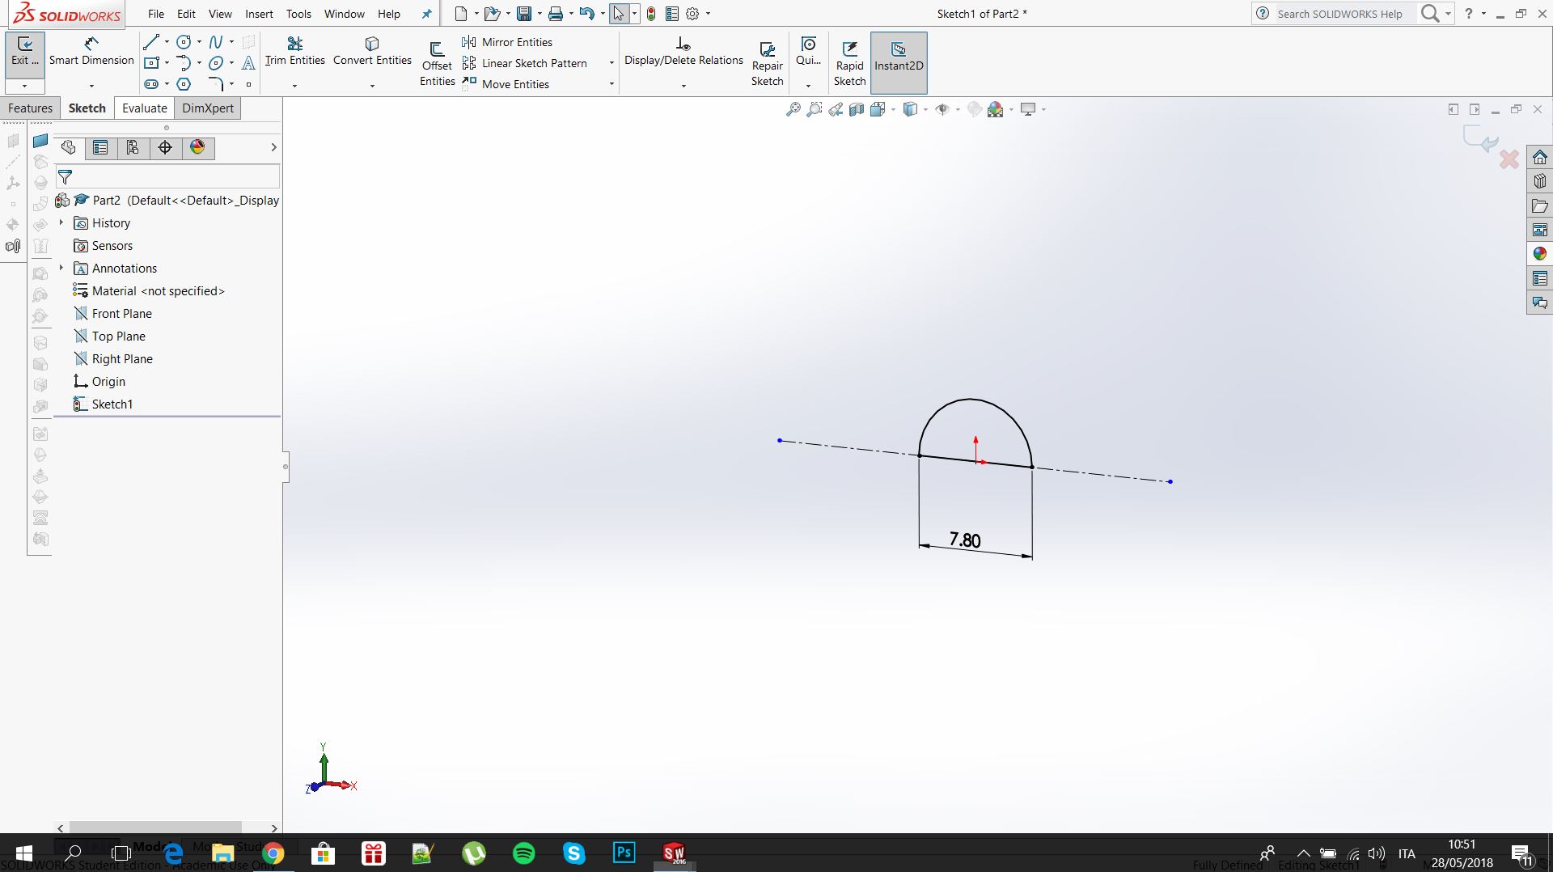The image size is (1553, 872).
Task: Switch to the Features tab
Action: click(30, 108)
